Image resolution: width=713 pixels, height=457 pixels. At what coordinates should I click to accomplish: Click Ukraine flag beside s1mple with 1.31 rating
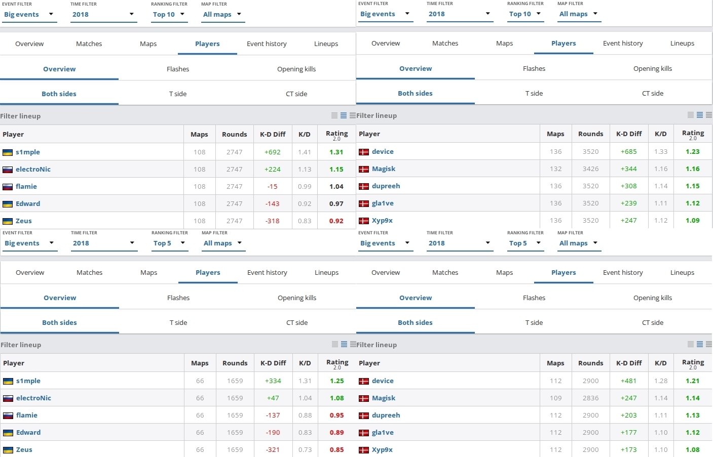click(x=8, y=152)
